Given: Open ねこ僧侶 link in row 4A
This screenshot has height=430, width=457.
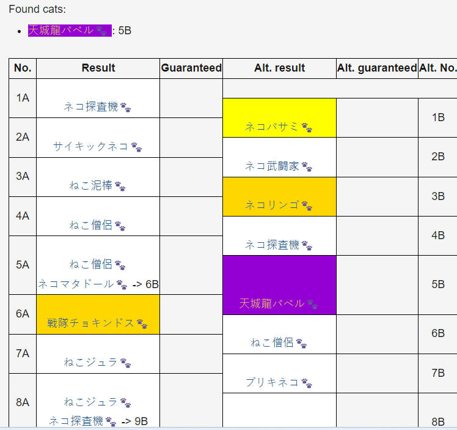Looking at the screenshot, I should [x=90, y=225].
